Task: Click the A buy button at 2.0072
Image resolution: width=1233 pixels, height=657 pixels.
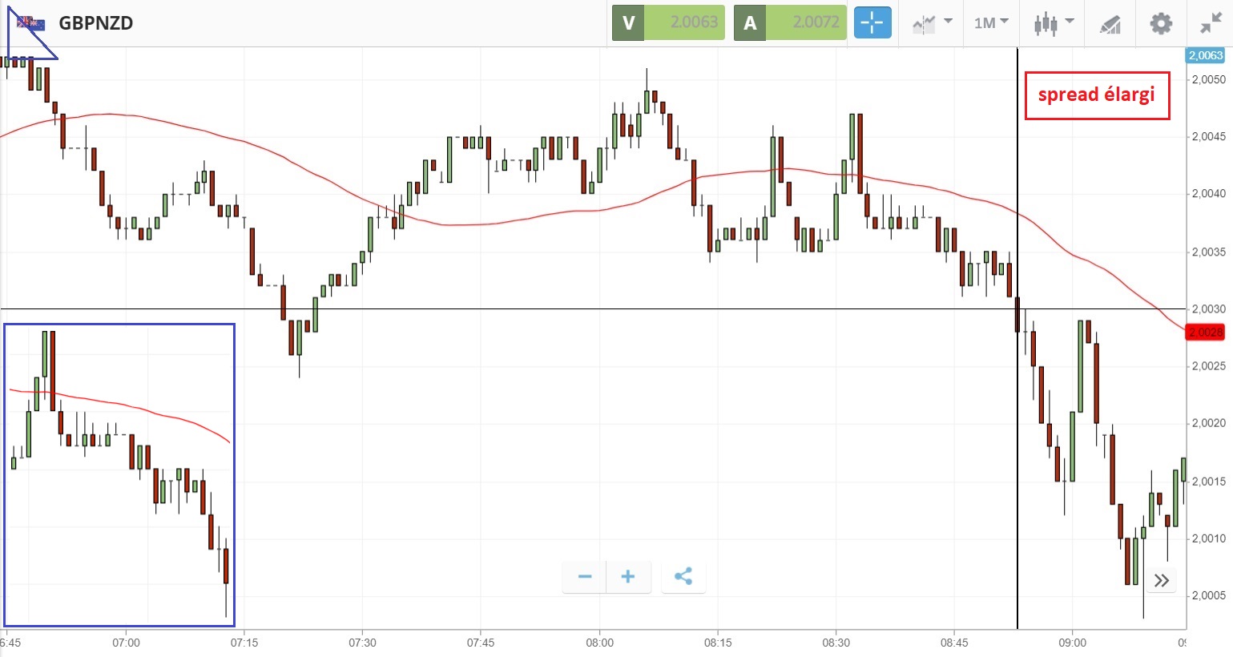Action: [790, 23]
